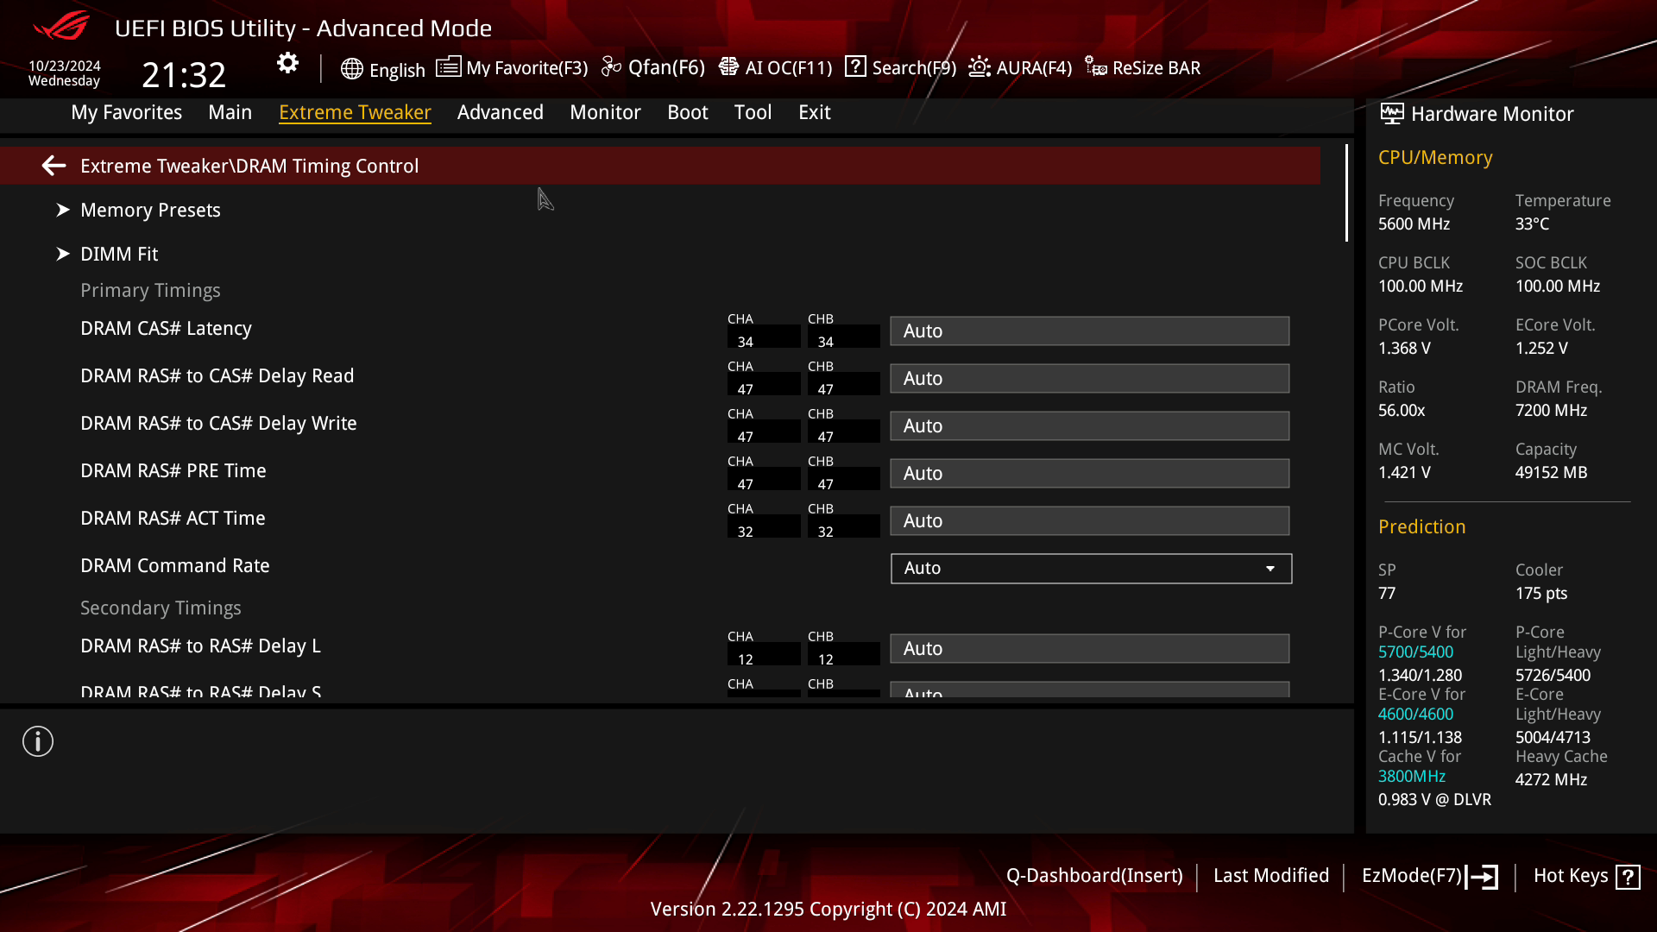Open AURA RGB lighting control
The image size is (1657, 932).
(x=1018, y=67)
